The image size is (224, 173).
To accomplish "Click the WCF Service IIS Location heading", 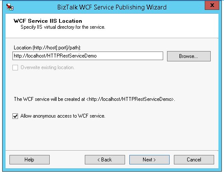I will pyautogui.click(x=48, y=21).
